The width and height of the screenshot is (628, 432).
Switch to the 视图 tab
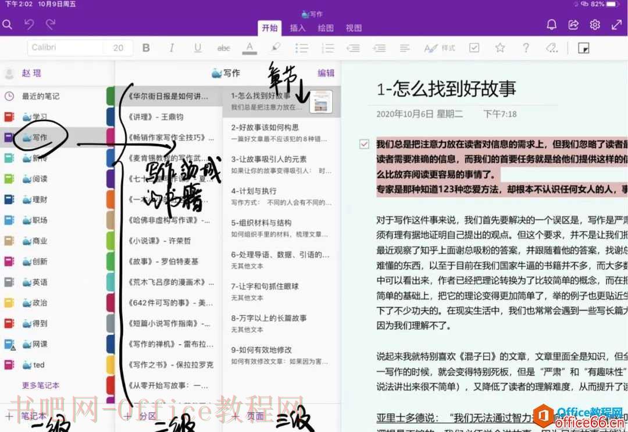[354, 28]
